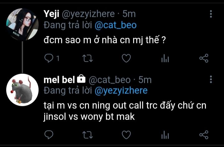Open more options menu on mel bel's tweet
224x147 pixels.
point(211,79)
